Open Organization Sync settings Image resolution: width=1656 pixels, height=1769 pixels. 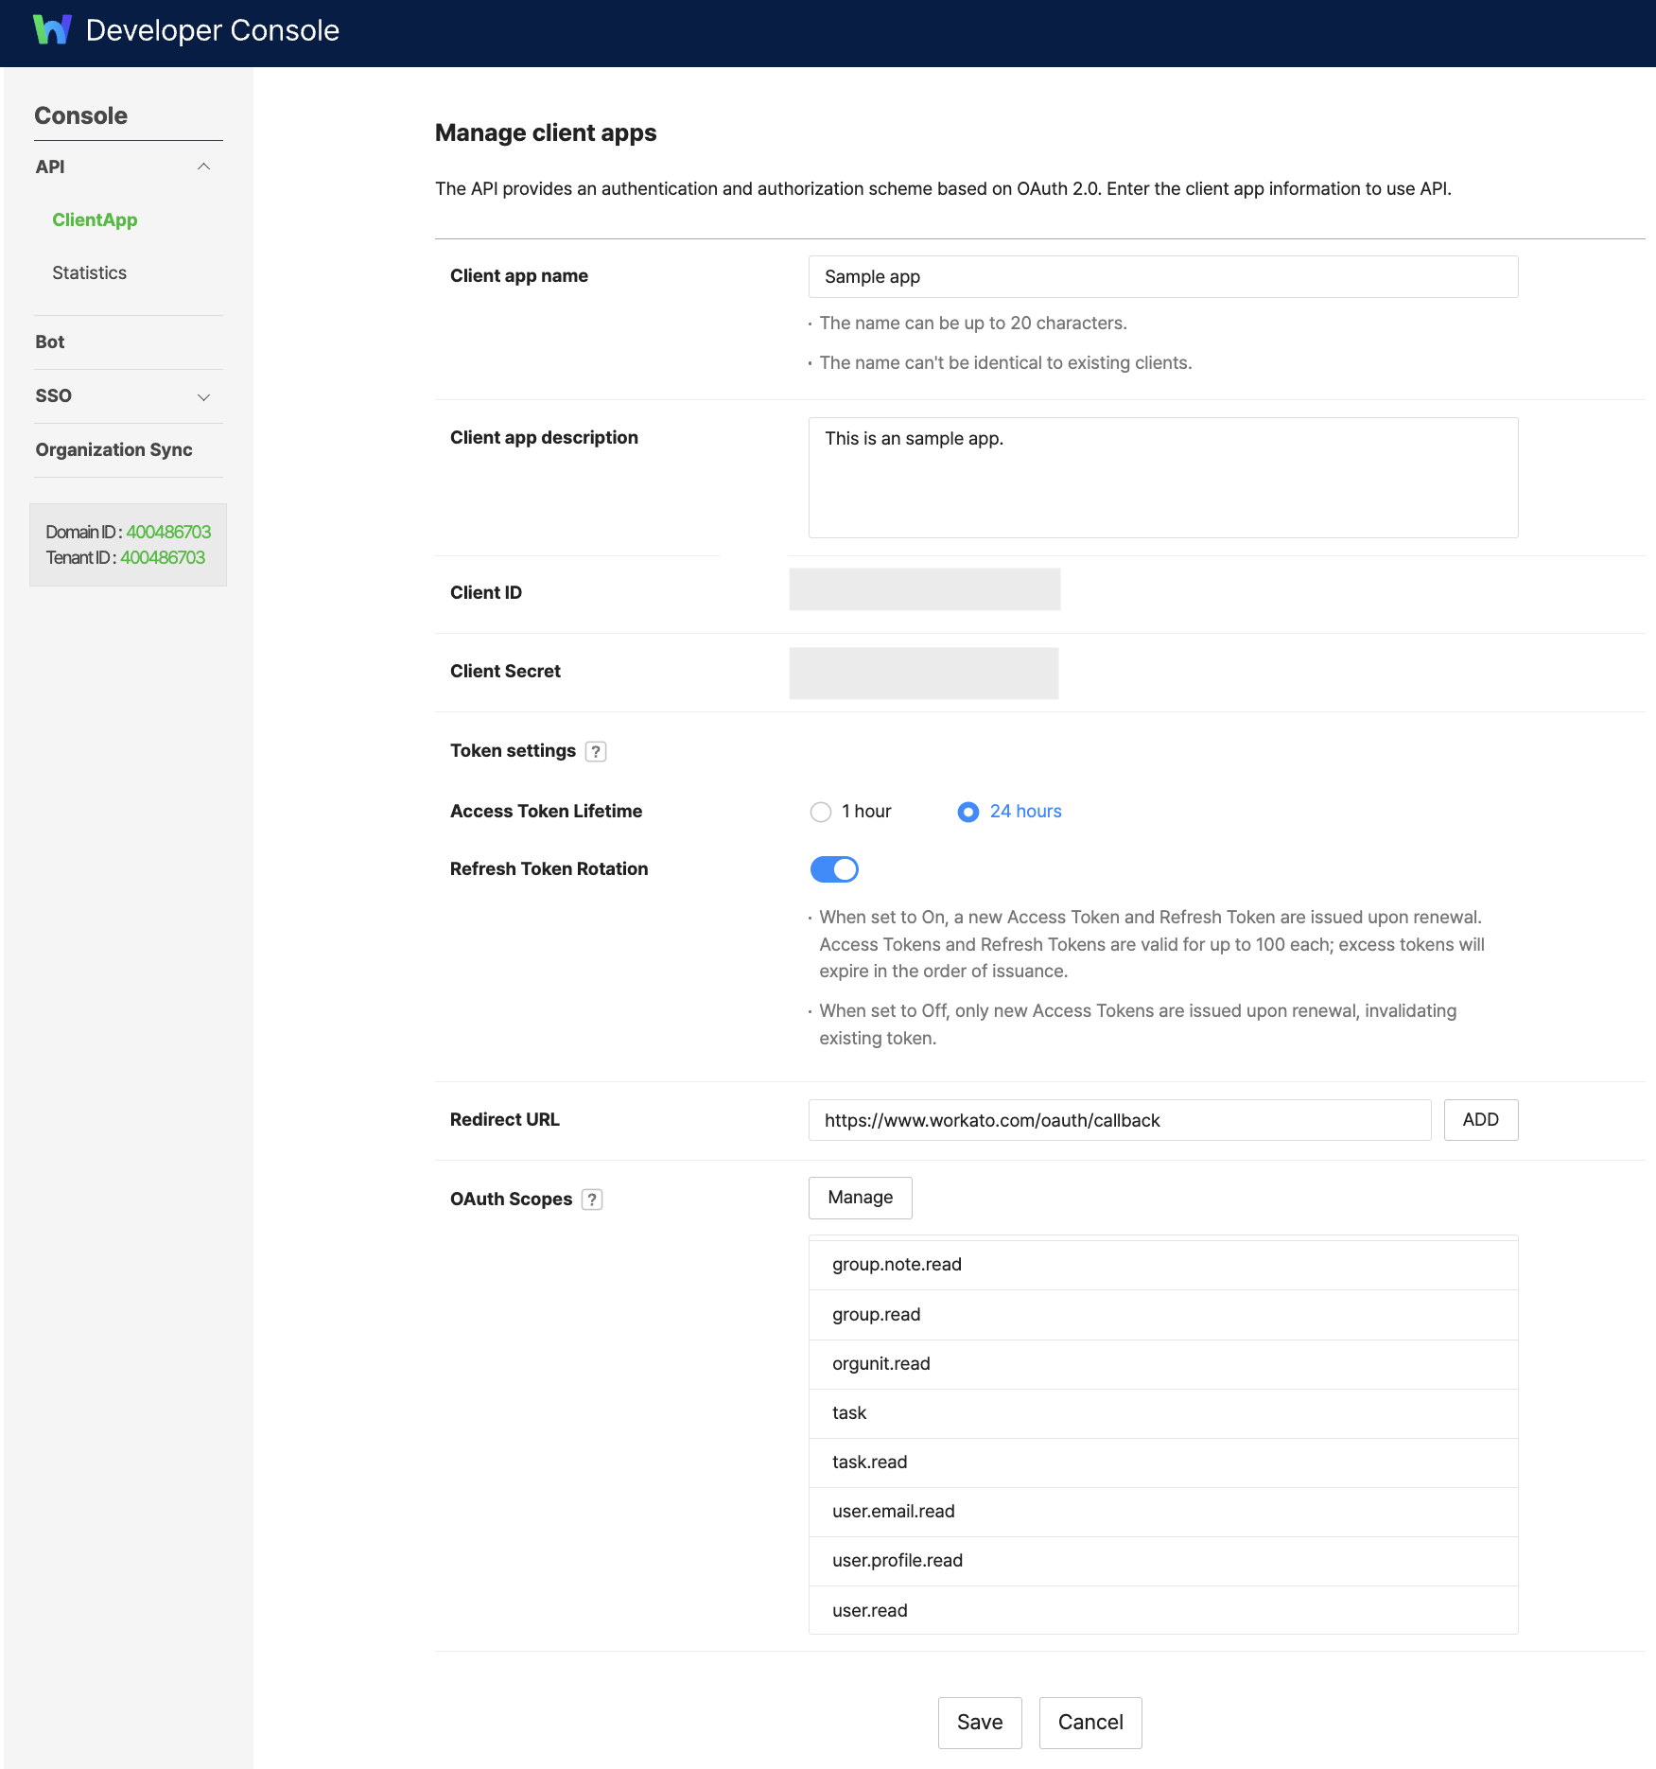coord(113,449)
